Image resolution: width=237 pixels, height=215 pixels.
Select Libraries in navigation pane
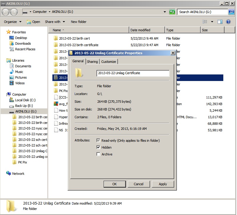pyautogui.click(x=18, y=60)
